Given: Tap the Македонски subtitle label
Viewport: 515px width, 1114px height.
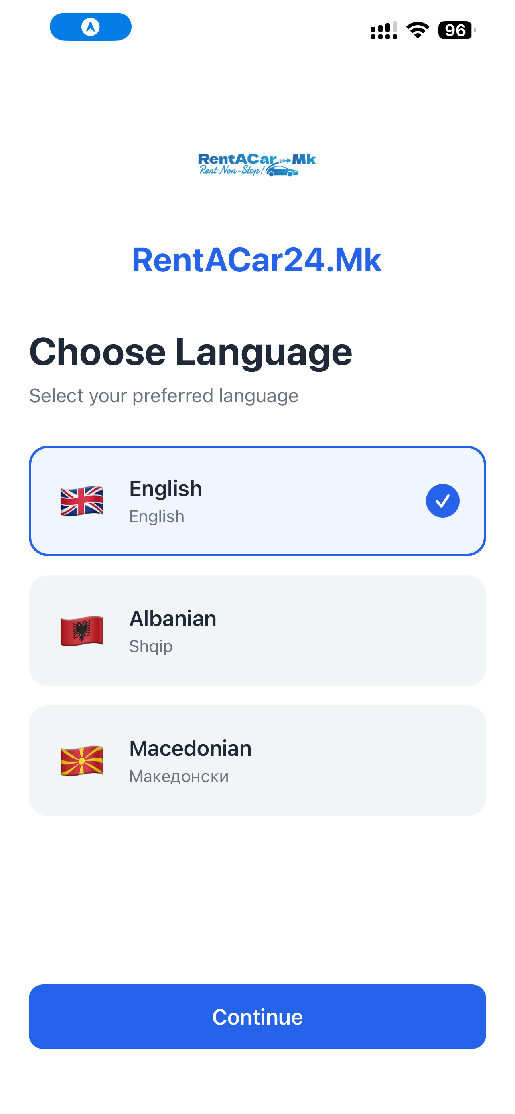Looking at the screenshot, I should tap(179, 776).
